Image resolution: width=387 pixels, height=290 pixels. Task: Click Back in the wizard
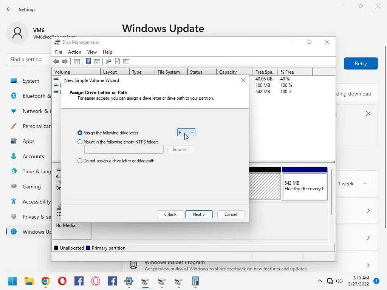[170, 214]
